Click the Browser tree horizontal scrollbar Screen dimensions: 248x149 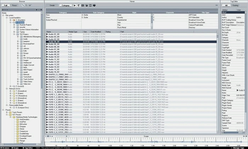[21, 144]
